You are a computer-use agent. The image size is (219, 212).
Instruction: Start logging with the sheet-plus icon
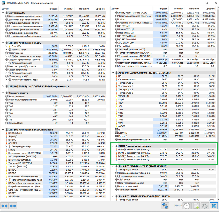pyautogui.click(x=196, y=206)
